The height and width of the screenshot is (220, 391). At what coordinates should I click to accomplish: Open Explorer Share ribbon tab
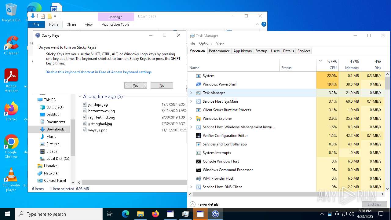pyautogui.click(x=71, y=24)
